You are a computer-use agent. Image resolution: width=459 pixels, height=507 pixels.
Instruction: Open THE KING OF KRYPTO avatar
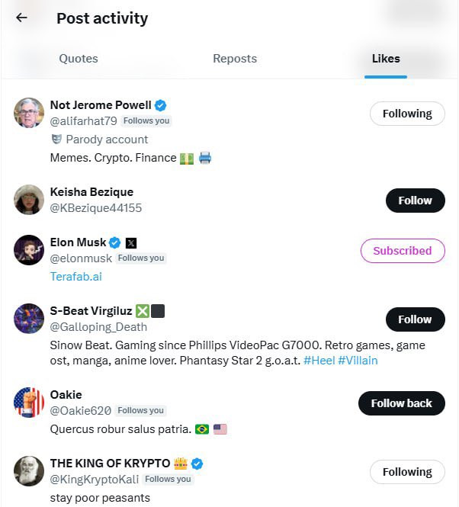click(x=29, y=471)
